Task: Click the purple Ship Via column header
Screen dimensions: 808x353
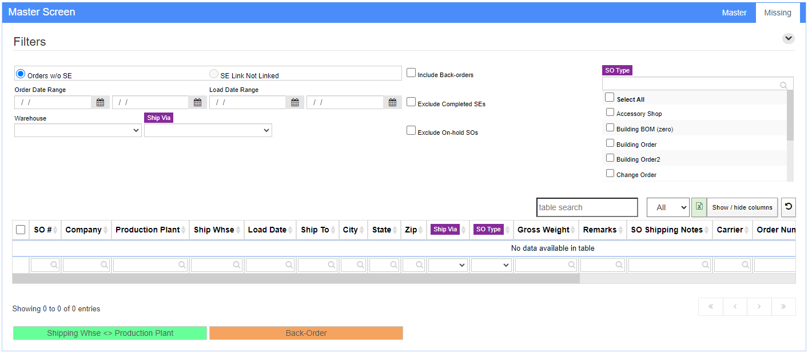Action: 445,230
